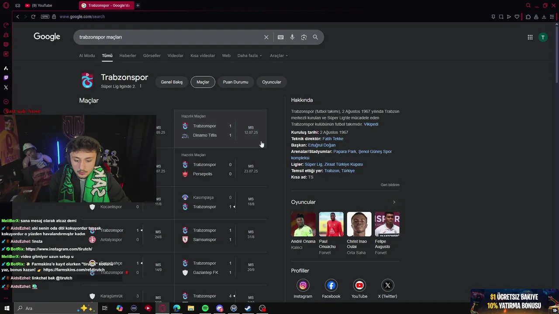Open X (Twitter) in the Opera sidebar
Screen dimensions: 559x314
pos(6,87)
